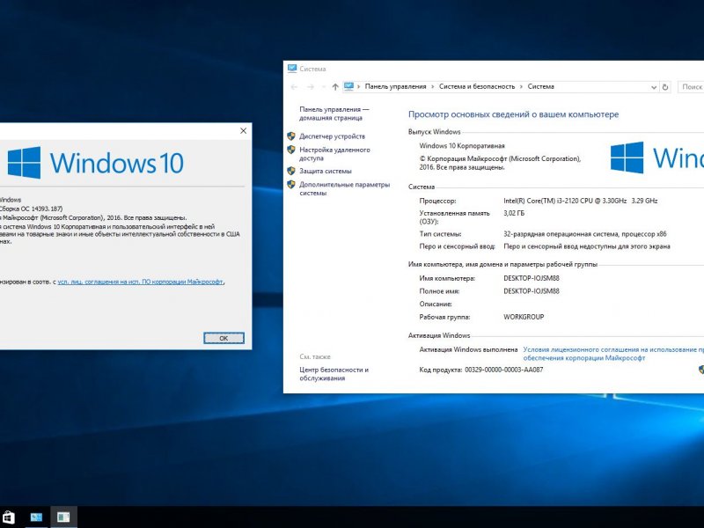Screen dimensions: 704x528
Task: Expand the chevron after Система и безопасность
Action: pos(521,86)
